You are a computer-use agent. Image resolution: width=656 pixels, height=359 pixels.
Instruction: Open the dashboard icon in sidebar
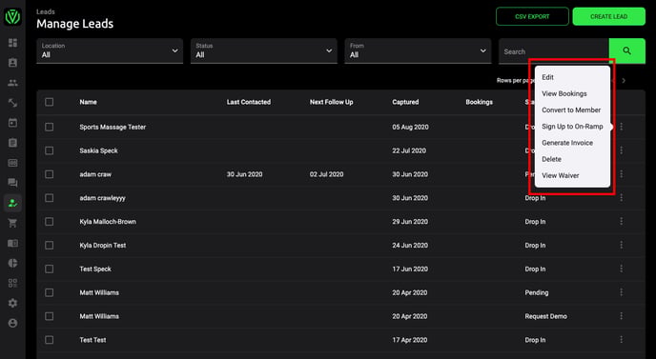[13, 43]
